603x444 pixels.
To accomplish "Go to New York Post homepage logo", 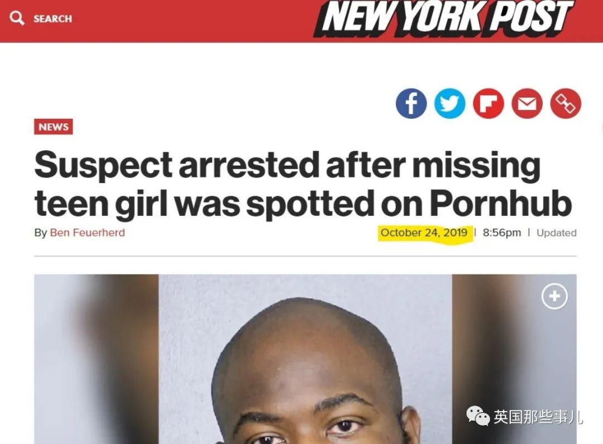I will [444, 18].
